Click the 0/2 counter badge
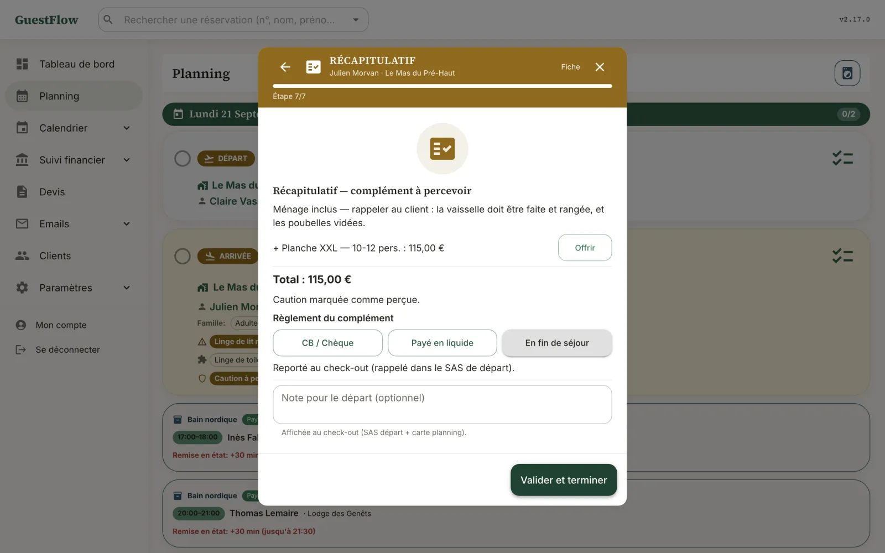 point(848,114)
